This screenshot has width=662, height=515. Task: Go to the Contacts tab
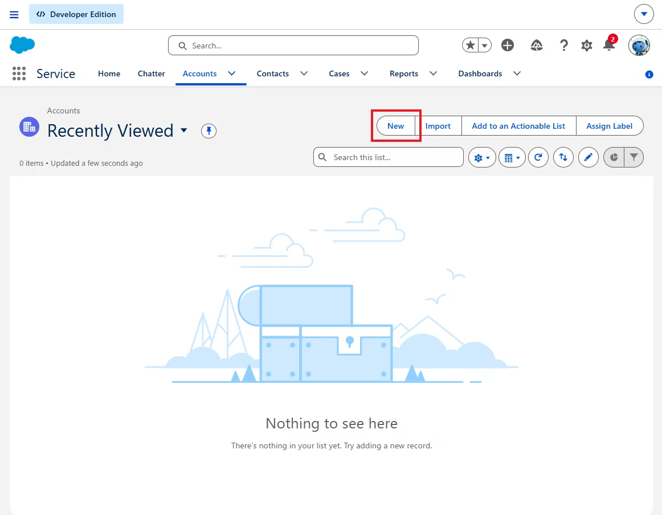(273, 73)
